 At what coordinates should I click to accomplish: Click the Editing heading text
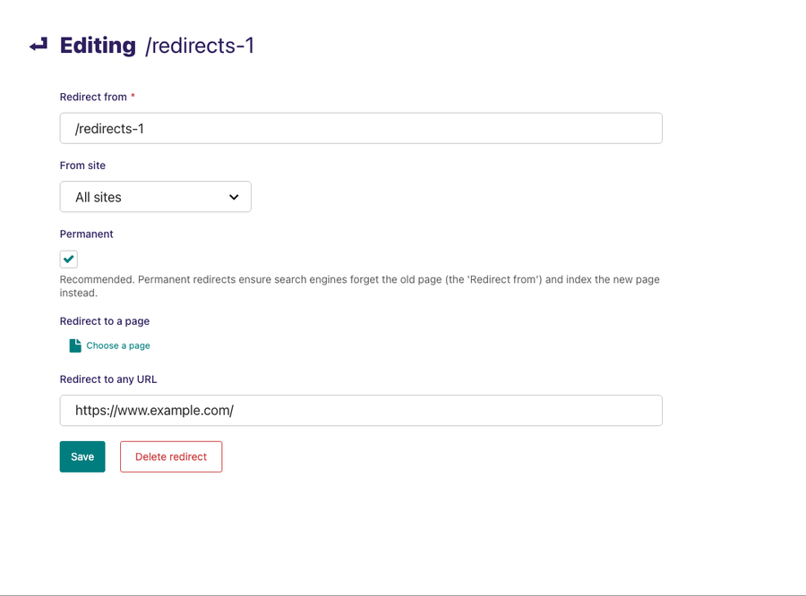click(x=98, y=46)
